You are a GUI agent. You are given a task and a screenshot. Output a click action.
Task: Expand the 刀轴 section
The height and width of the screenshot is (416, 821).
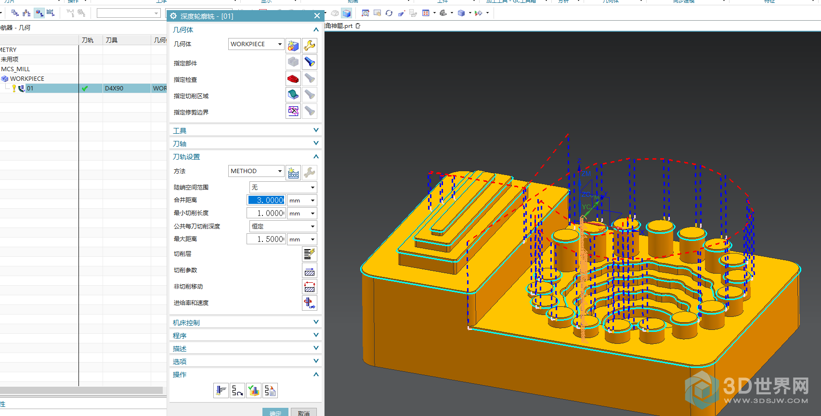pos(316,143)
